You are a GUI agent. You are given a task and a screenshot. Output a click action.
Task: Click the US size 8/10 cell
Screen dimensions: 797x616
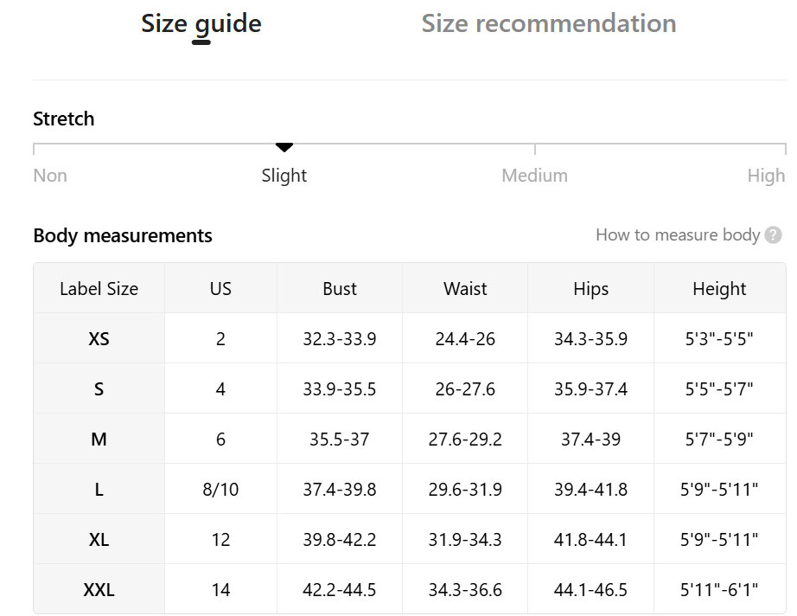220,490
